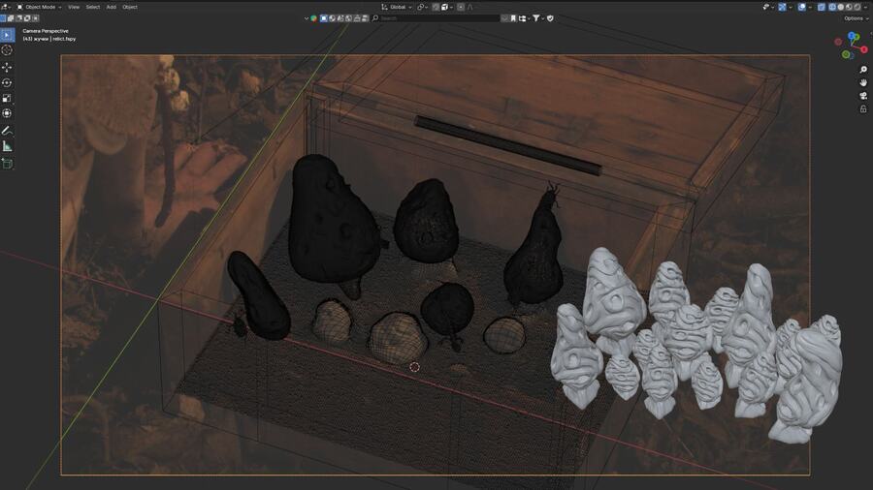Click the 3D cursor in viewport

click(x=414, y=367)
